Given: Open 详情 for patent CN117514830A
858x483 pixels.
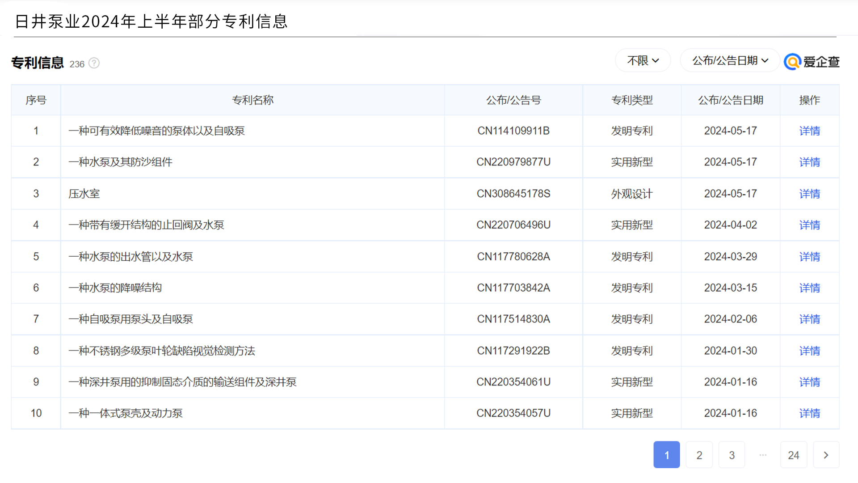Looking at the screenshot, I should (809, 319).
